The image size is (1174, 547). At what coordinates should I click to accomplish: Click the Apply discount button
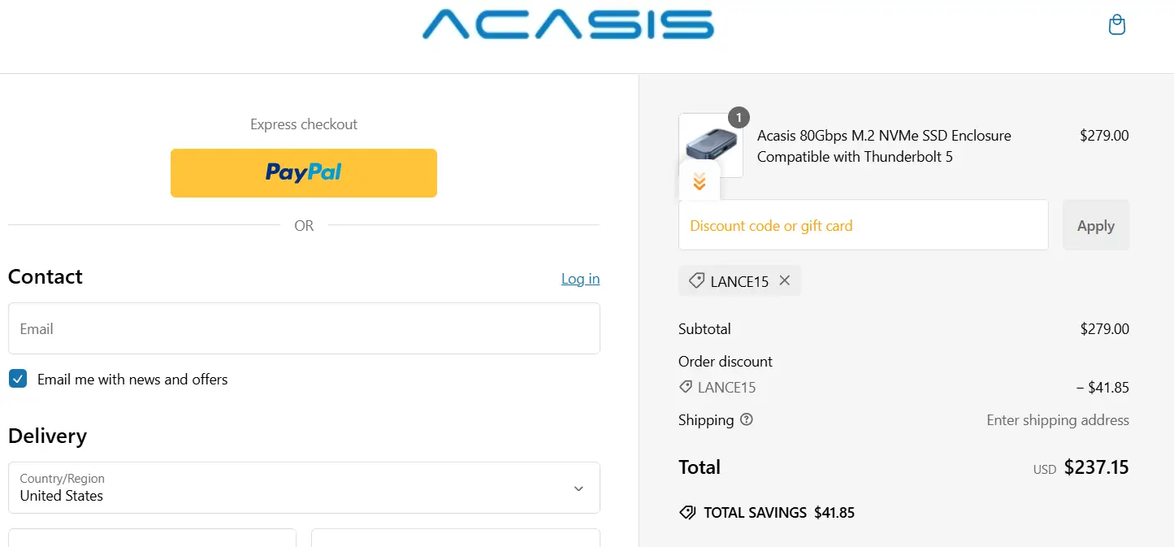pyautogui.click(x=1095, y=225)
